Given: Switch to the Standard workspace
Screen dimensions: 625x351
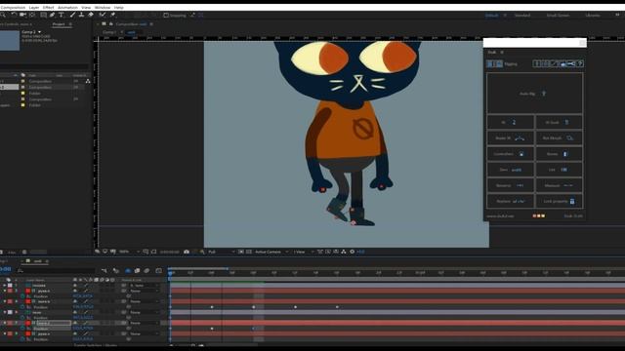Looking at the screenshot, I should (522, 16).
